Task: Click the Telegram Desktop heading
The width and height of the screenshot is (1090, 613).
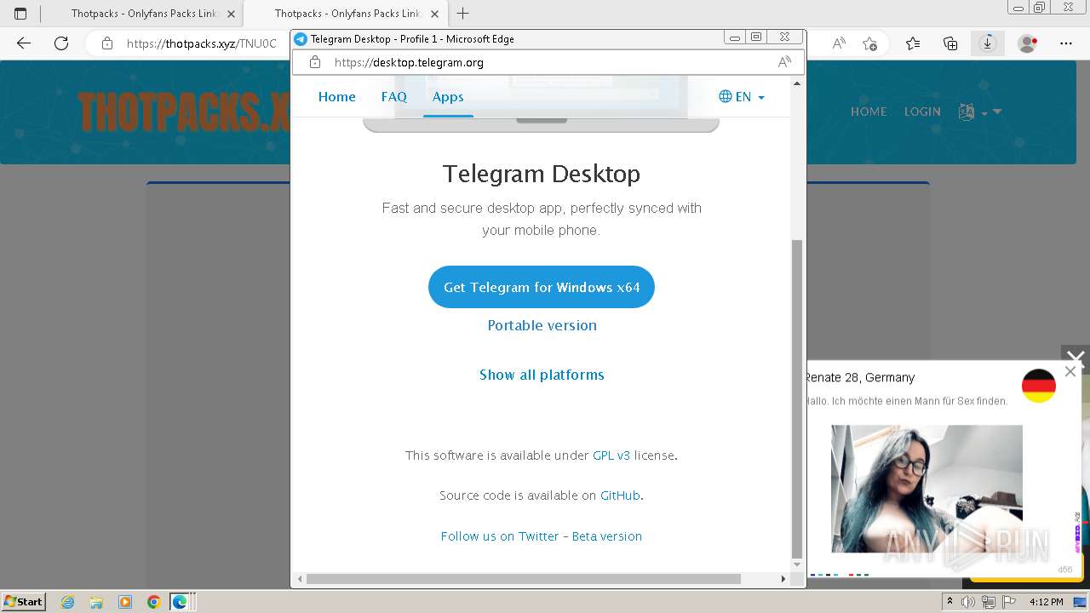Action: [x=542, y=174]
